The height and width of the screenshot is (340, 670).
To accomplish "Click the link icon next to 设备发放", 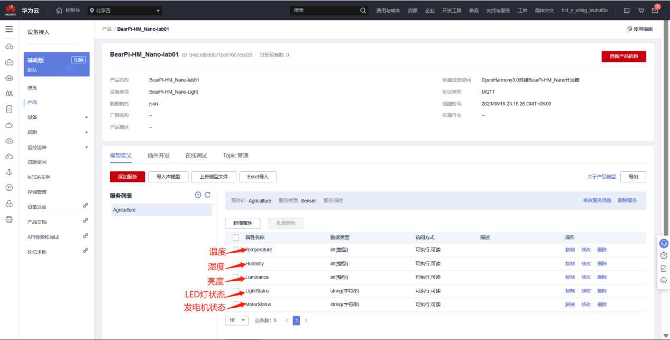I will click(85, 206).
